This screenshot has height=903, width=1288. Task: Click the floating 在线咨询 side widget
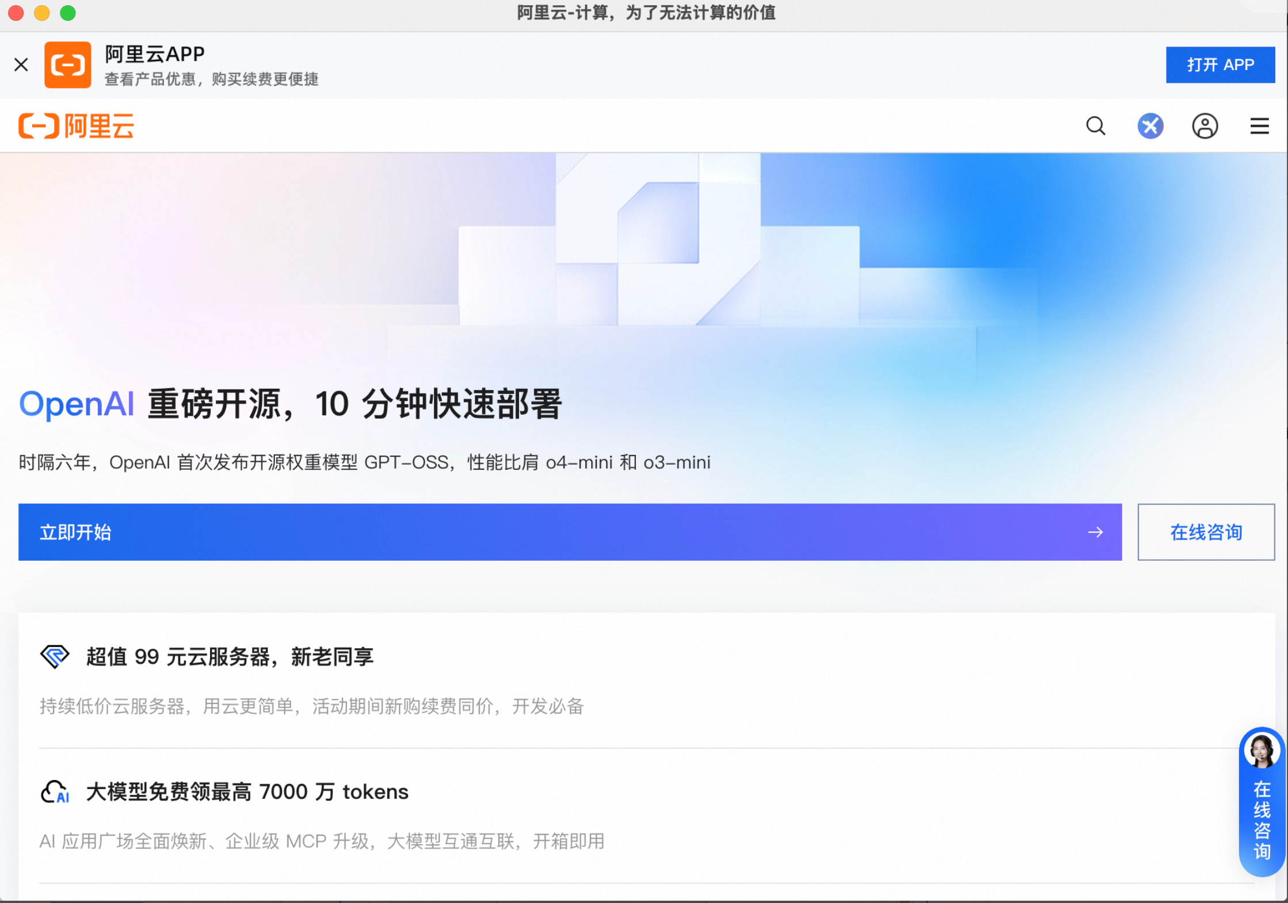[x=1262, y=820]
